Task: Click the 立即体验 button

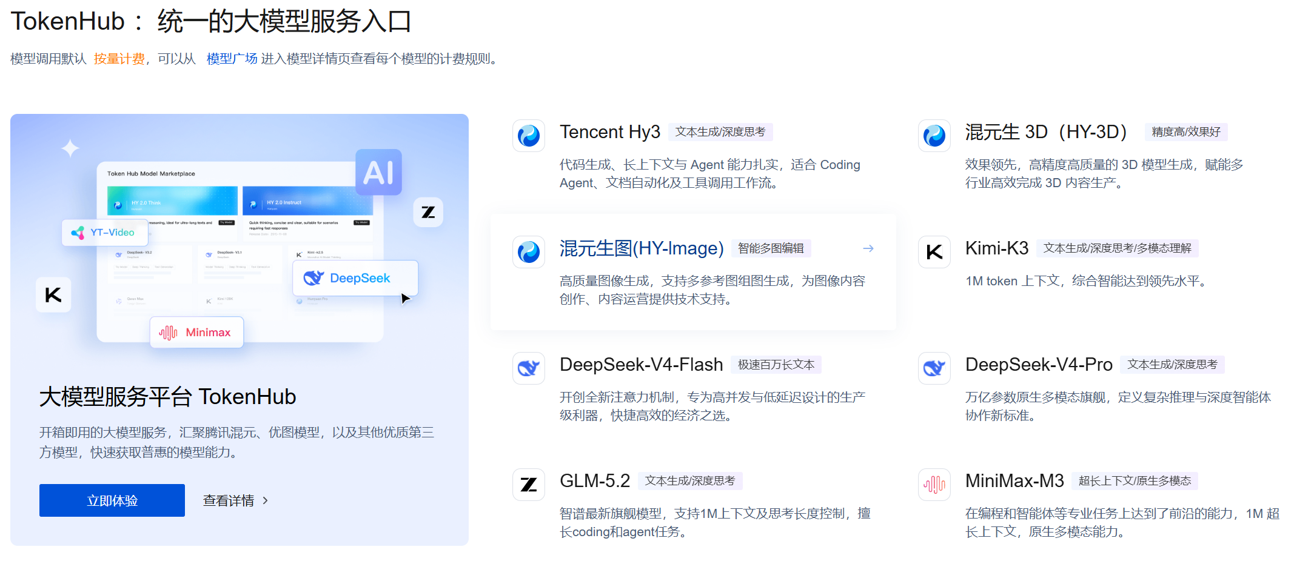Action: [112, 500]
